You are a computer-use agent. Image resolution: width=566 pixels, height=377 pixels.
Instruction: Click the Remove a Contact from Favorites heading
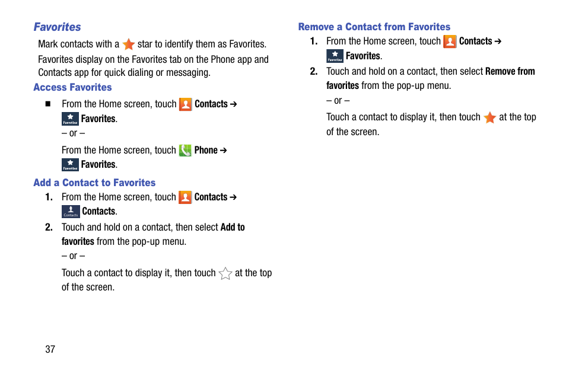tap(374, 27)
